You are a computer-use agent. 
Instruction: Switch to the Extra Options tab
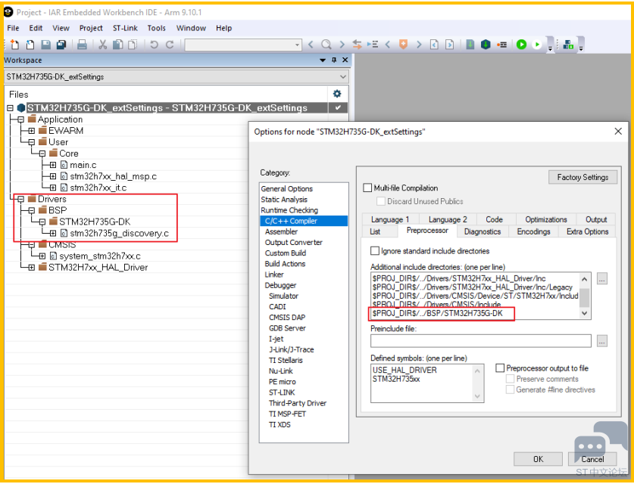587,231
